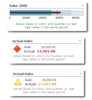This screenshot has width=92, height=100.
Task: Click the bottom Actual Sales panel heading
Action: [x=23, y=74]
